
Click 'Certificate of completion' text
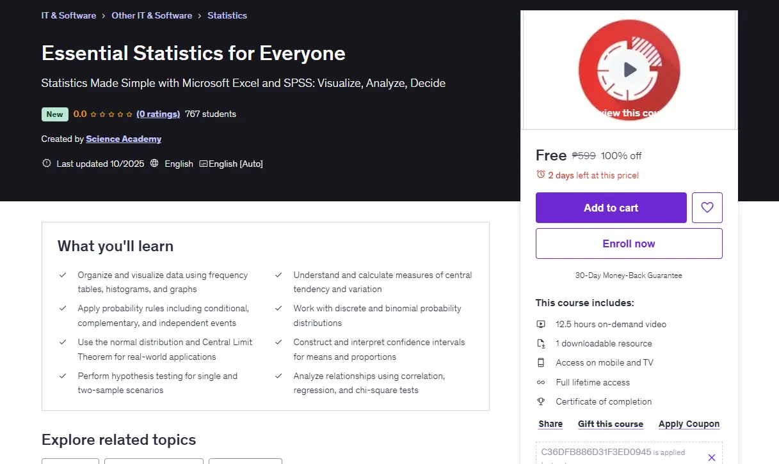604,401
